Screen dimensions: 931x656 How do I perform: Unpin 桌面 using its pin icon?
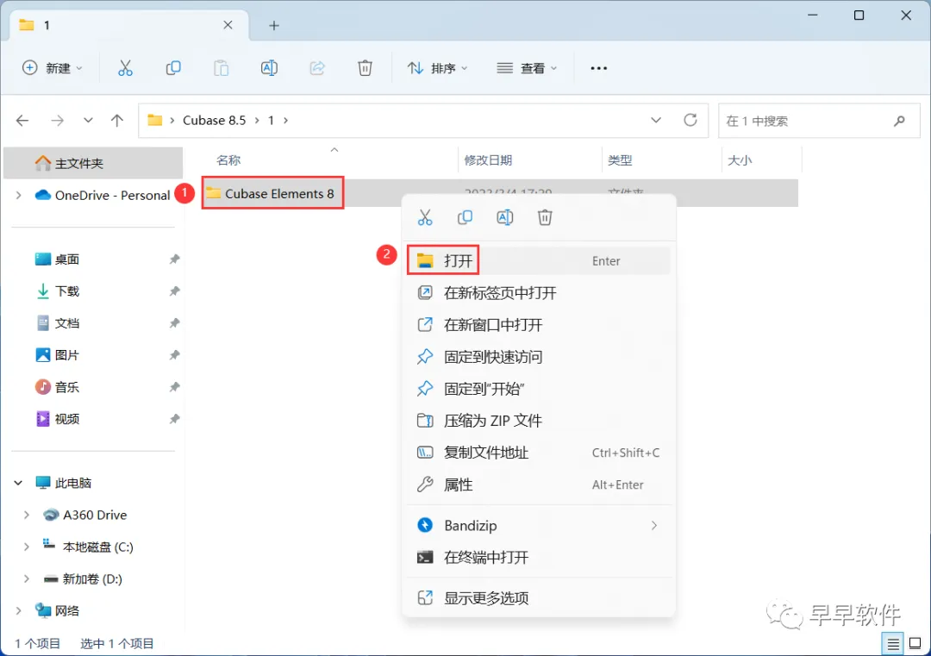pyautogui.click(x=174, y=259)
